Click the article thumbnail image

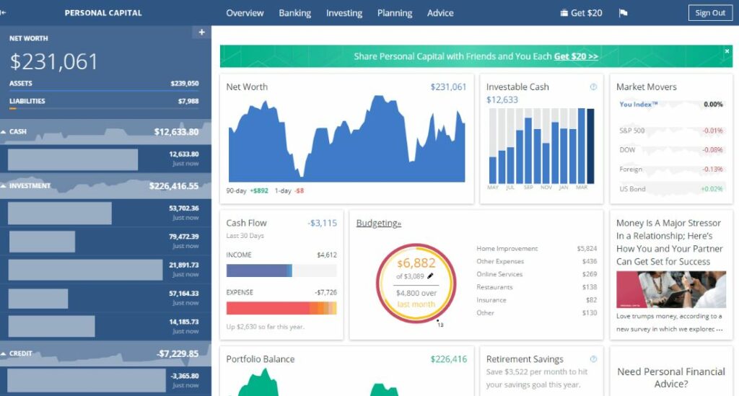[x=671, y=289]
